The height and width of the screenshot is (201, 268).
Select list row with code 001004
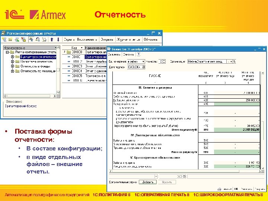(84, 71)
